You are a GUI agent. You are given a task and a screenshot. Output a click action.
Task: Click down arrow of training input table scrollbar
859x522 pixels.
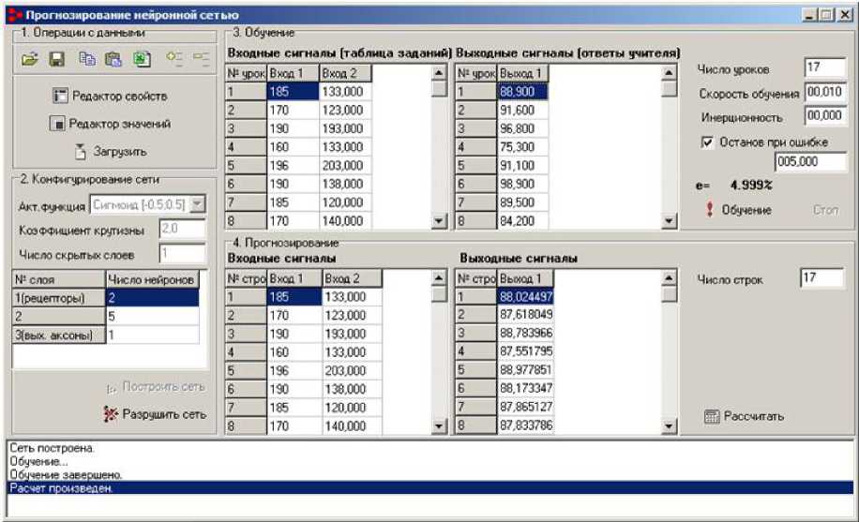(439, 221)
